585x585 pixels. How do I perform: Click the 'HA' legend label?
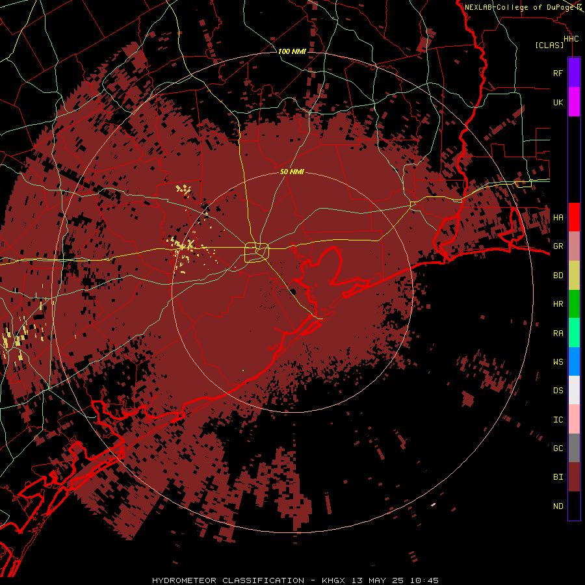(x=558, y=217)
